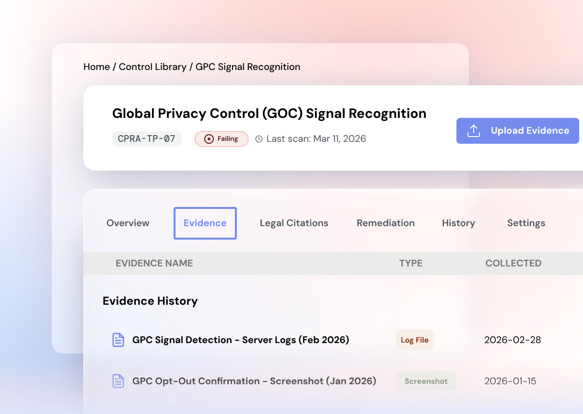Click the upload arrow icon
This screenshot has height=414, width=583.
(474, 131)
